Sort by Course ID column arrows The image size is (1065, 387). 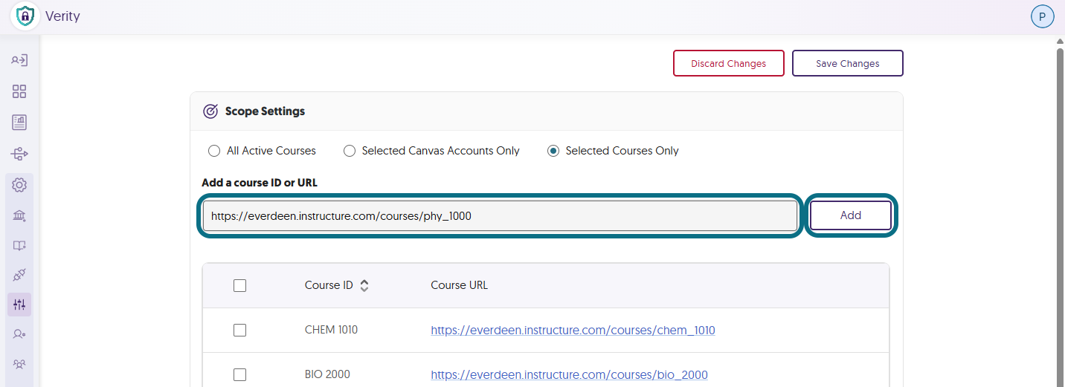364,285
